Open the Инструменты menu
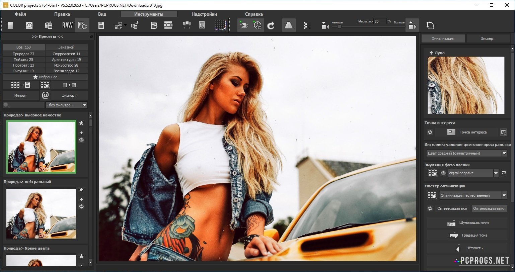 tap(149, 14)
